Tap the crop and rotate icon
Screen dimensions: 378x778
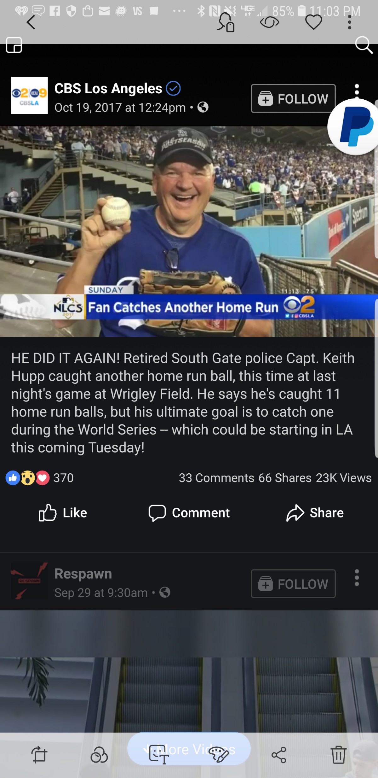39,755
